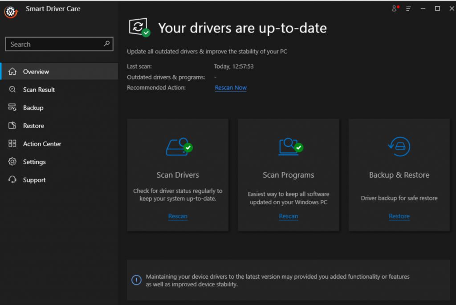Click the Overview home icon
The height and width of the screenshot is (305, 456).
coord(12,71)
